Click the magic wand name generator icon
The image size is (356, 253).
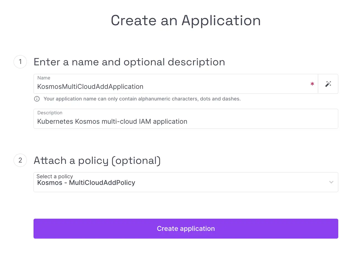[328, 84]
